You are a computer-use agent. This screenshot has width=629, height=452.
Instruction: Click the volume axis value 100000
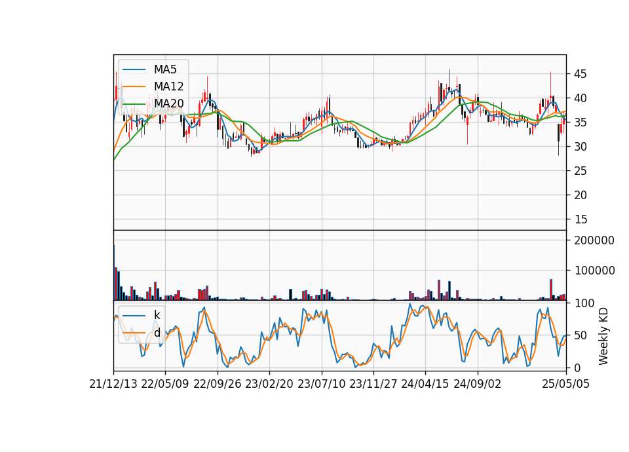(x=594, y=271)
